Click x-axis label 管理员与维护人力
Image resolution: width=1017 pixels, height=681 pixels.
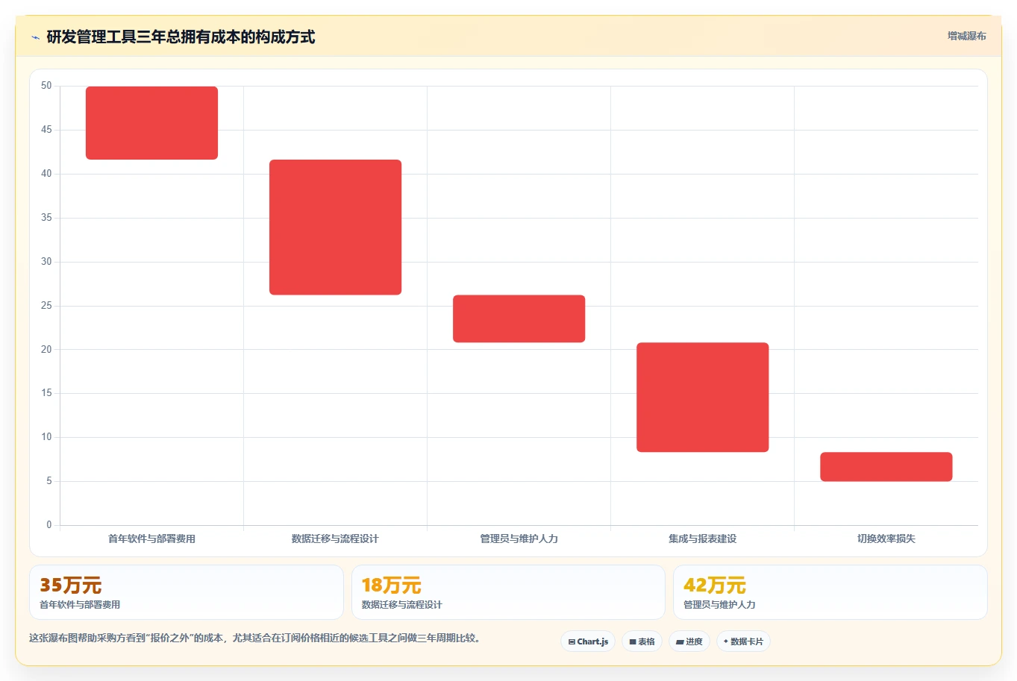[519, 539]
